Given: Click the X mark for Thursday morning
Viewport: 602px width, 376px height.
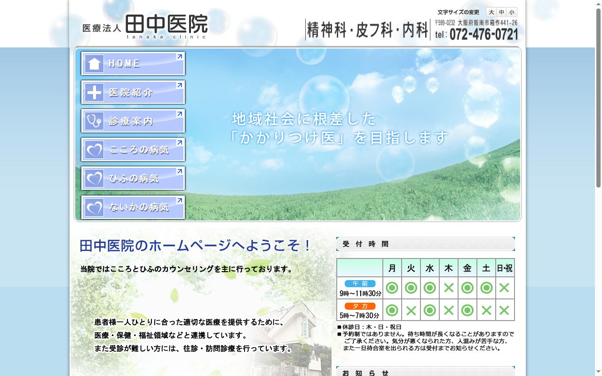Looking at the screenshot, I should [449, 288].
